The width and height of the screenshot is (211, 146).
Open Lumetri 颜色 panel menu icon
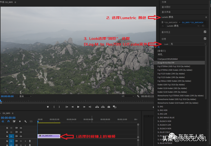(x=206, y=17)
